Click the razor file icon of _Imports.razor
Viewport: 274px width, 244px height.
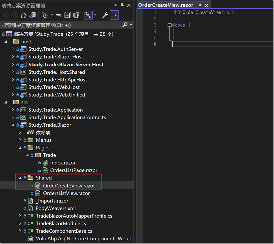coord(30,201)
